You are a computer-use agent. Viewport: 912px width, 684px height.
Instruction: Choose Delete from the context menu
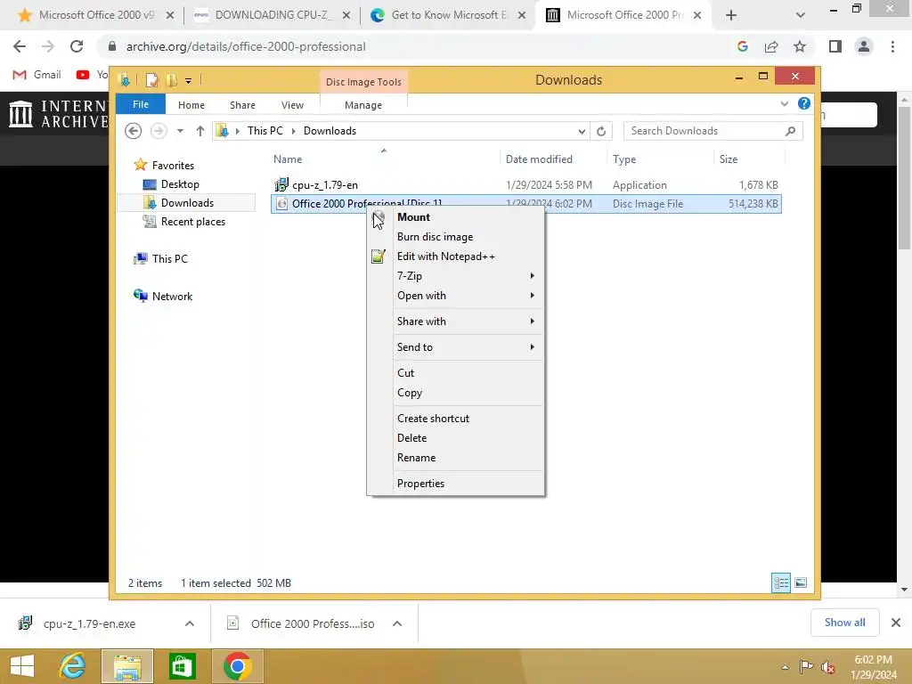(x=411, y=438)
